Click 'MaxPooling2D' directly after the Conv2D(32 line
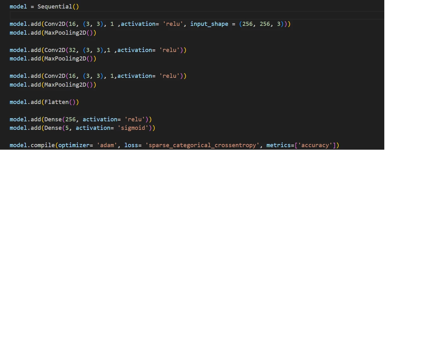The width and height of the screenshot is (431, 363). point(65,59)
